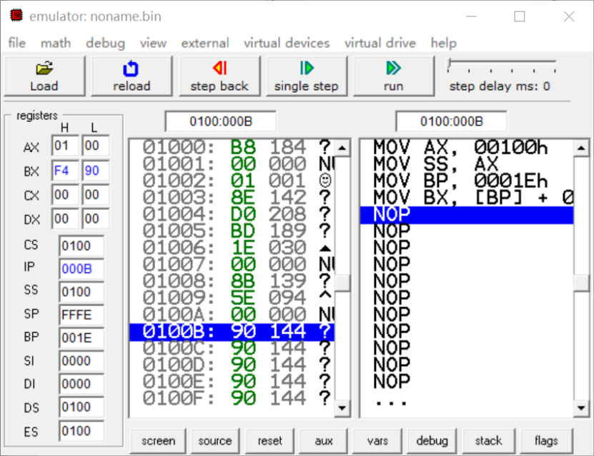Open the virtual devices menu
The width and height of the screenshot is (594, 456).
pos(287,43)
